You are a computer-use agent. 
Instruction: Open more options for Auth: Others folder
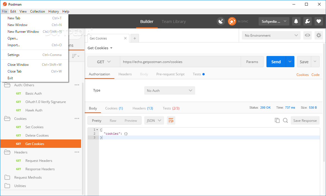point(77,85)
